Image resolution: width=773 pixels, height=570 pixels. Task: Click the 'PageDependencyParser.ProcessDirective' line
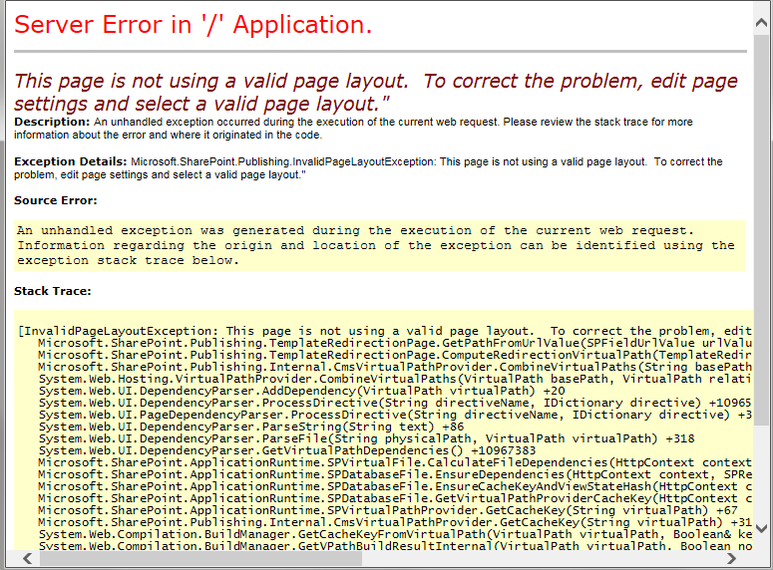pos(395,415)
